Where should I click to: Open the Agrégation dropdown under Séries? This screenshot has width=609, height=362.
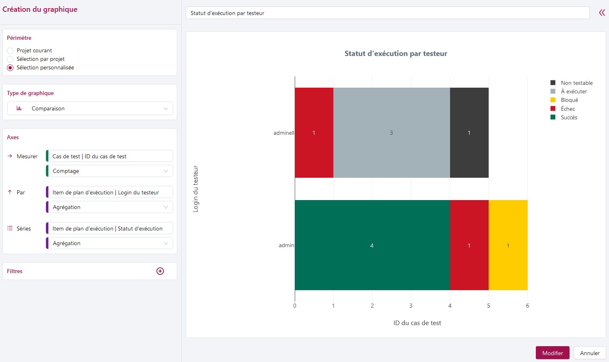pos(110,243)
